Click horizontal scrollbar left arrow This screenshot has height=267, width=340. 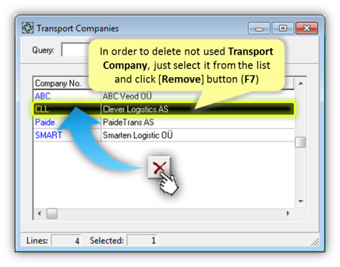(x=40, y=214)
